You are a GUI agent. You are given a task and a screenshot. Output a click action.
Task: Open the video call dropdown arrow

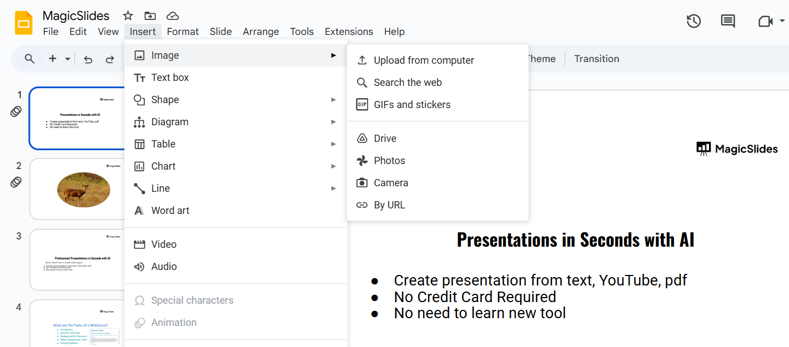click(x=782, y=21)
